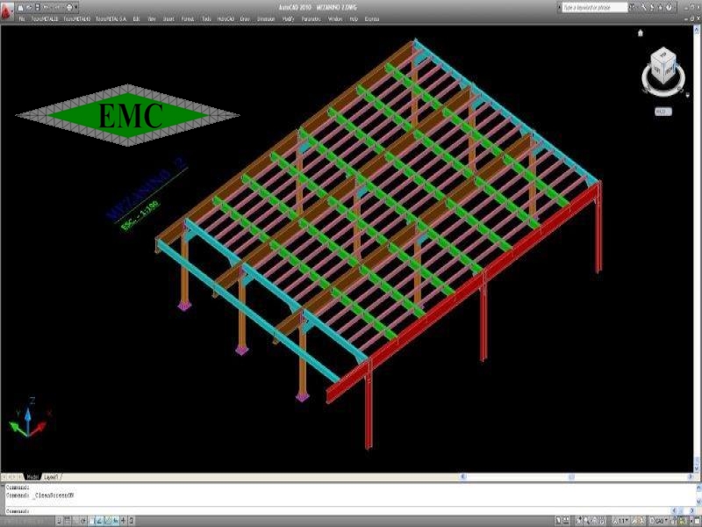Toggle Grid Display in the status bar
The width and height of the screenshot is (702, 527).
coord(65,521)
